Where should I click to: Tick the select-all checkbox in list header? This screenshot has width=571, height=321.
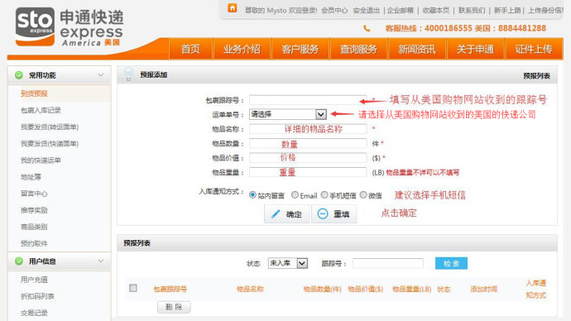click(133, 288)
